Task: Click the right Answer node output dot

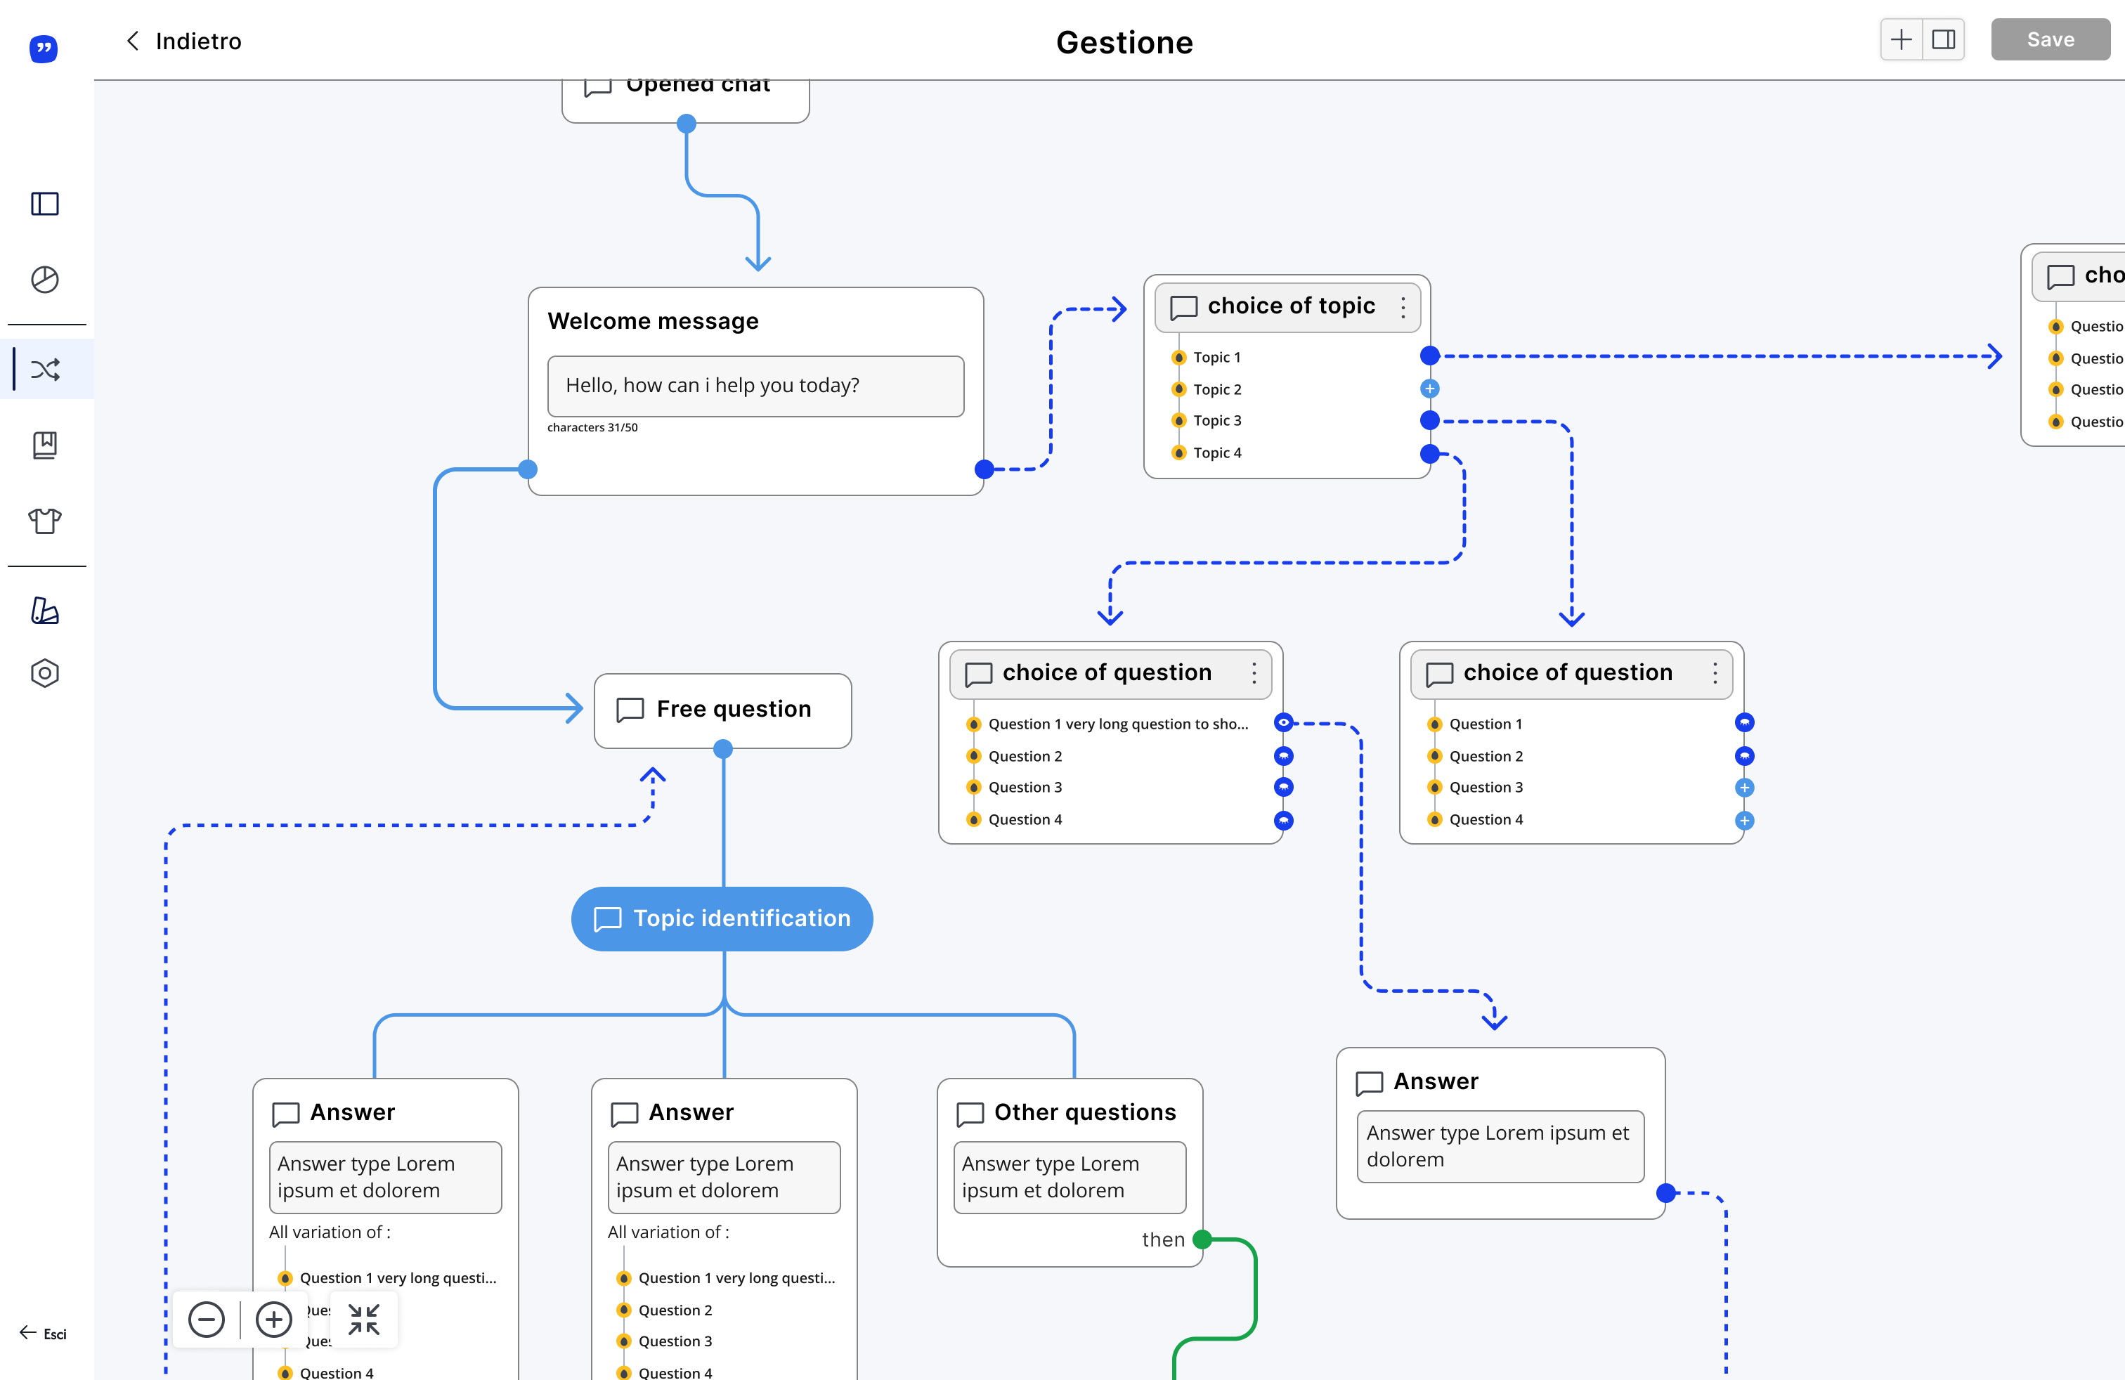Action: click(1666, 1192)
